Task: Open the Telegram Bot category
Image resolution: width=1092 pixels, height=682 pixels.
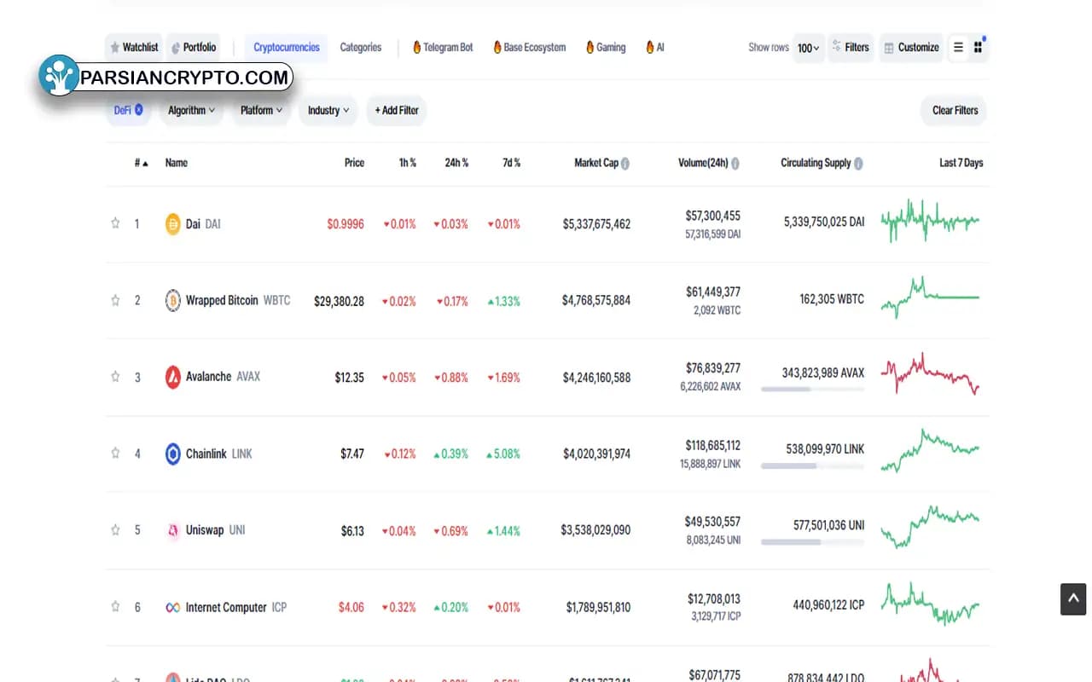Action: click(443, 48)
